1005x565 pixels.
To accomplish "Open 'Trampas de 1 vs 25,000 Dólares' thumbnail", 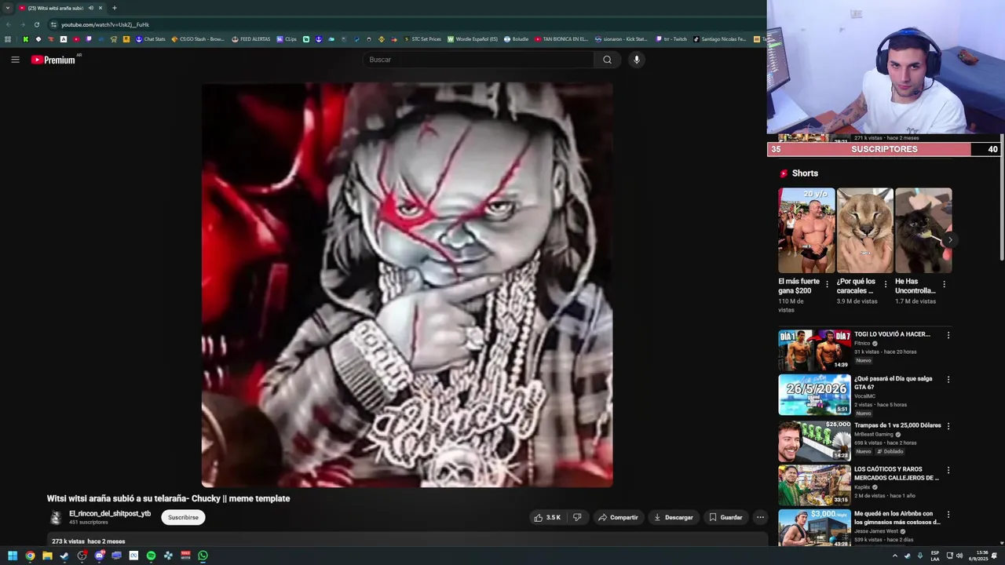I will (814, 440).
